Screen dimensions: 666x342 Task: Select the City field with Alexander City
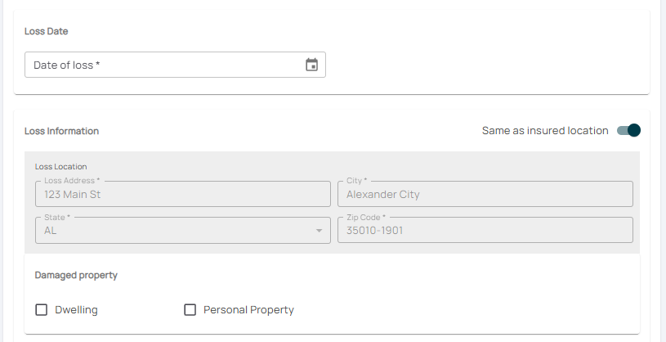point(485,195)
